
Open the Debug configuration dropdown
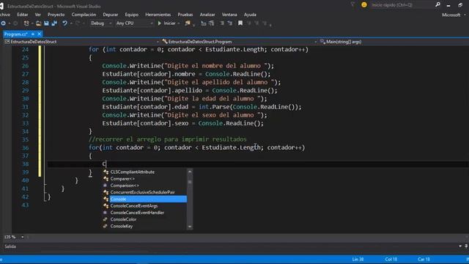point(101,23)
